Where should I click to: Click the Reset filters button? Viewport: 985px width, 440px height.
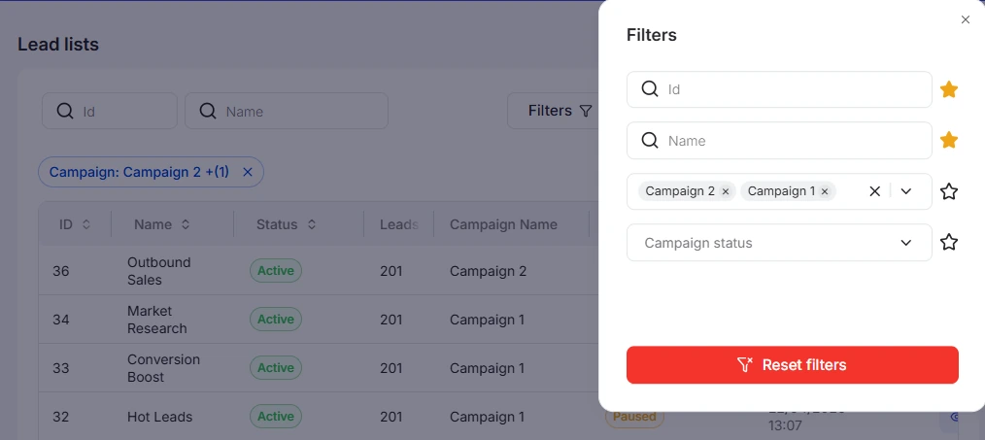pos(792,364)
